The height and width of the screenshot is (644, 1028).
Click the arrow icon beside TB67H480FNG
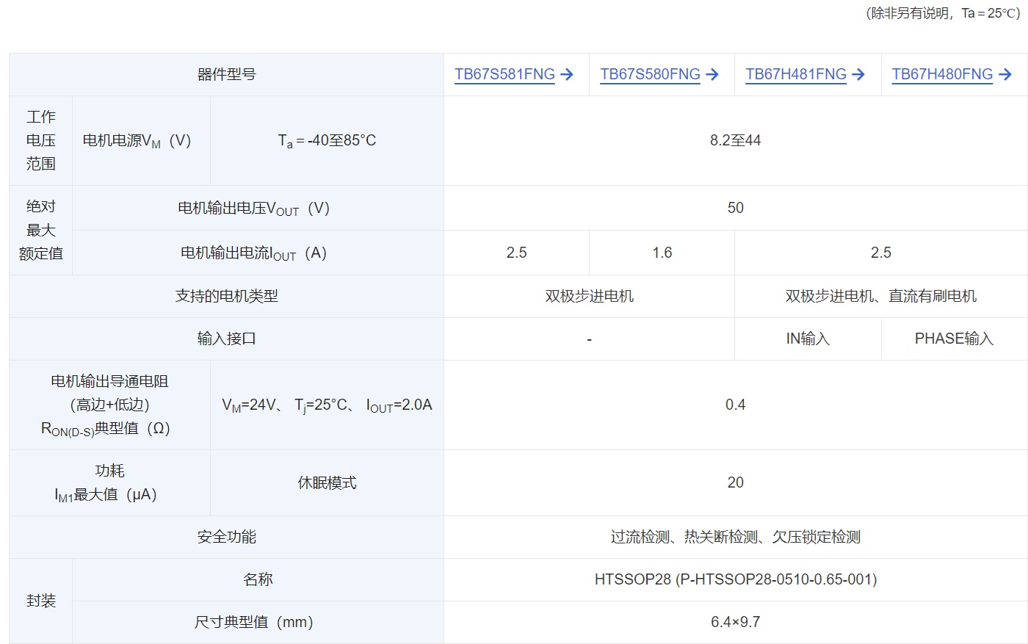[x=1005, y=74]
